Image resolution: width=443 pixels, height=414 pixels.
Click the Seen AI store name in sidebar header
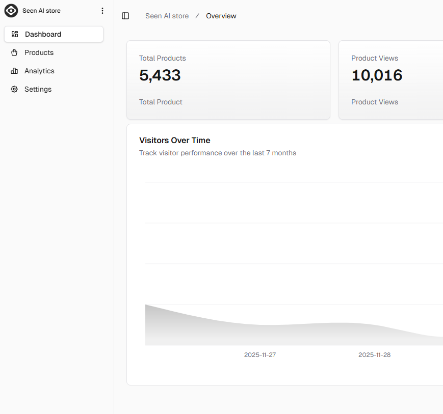(41, 11)
